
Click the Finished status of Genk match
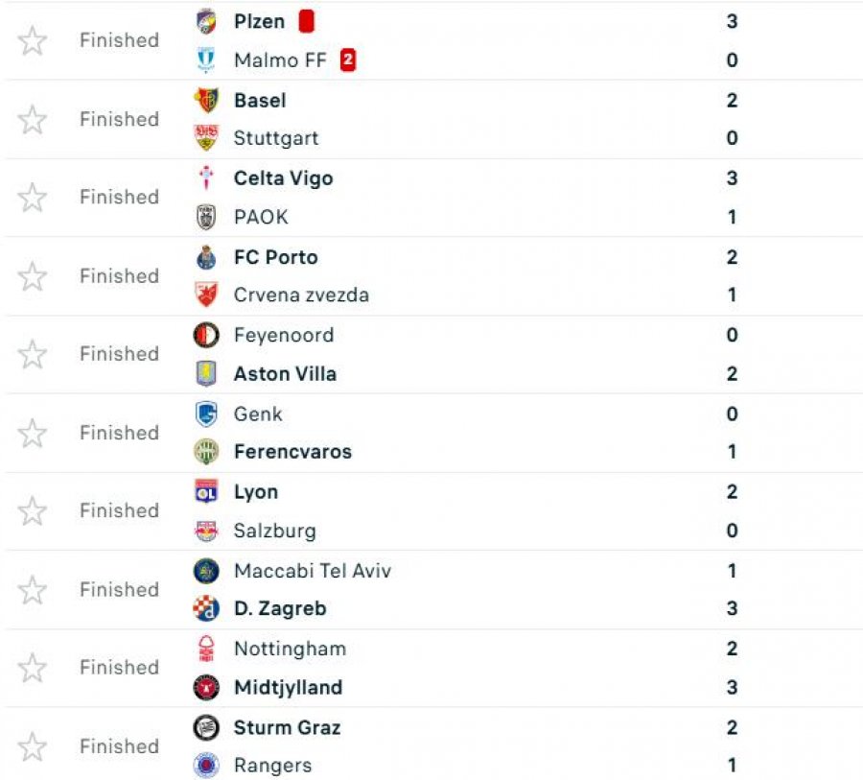click(119, 433)
